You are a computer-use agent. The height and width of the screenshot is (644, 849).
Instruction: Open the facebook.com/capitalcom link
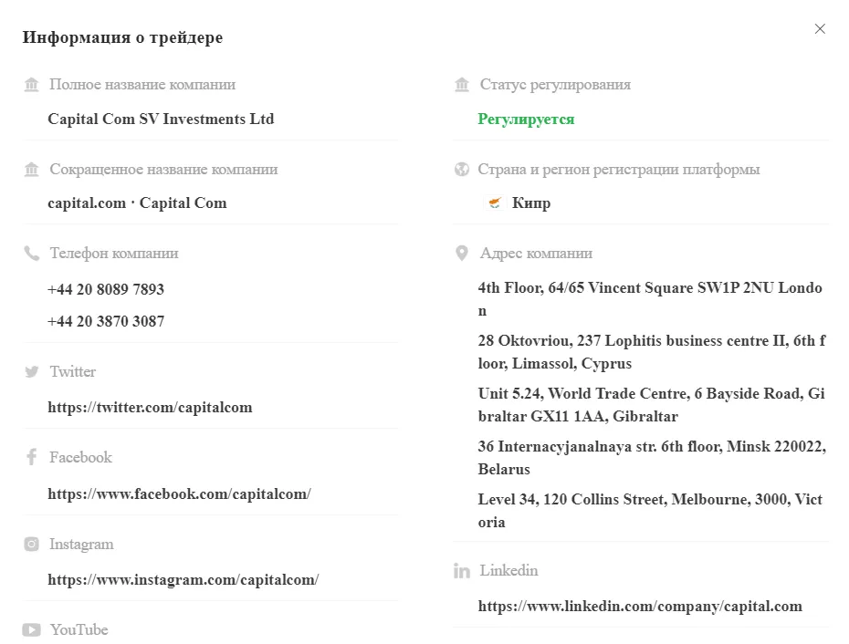[179, 493]
